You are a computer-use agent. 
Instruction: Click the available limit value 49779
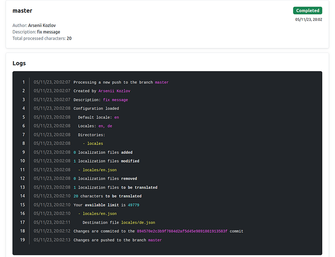click(133, 205)
